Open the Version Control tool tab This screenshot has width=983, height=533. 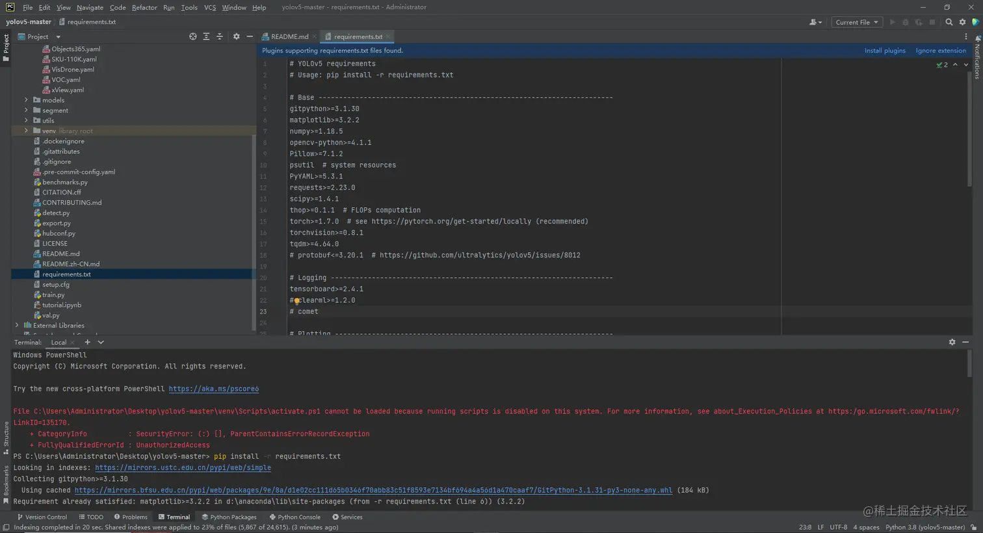coord(42,517)
